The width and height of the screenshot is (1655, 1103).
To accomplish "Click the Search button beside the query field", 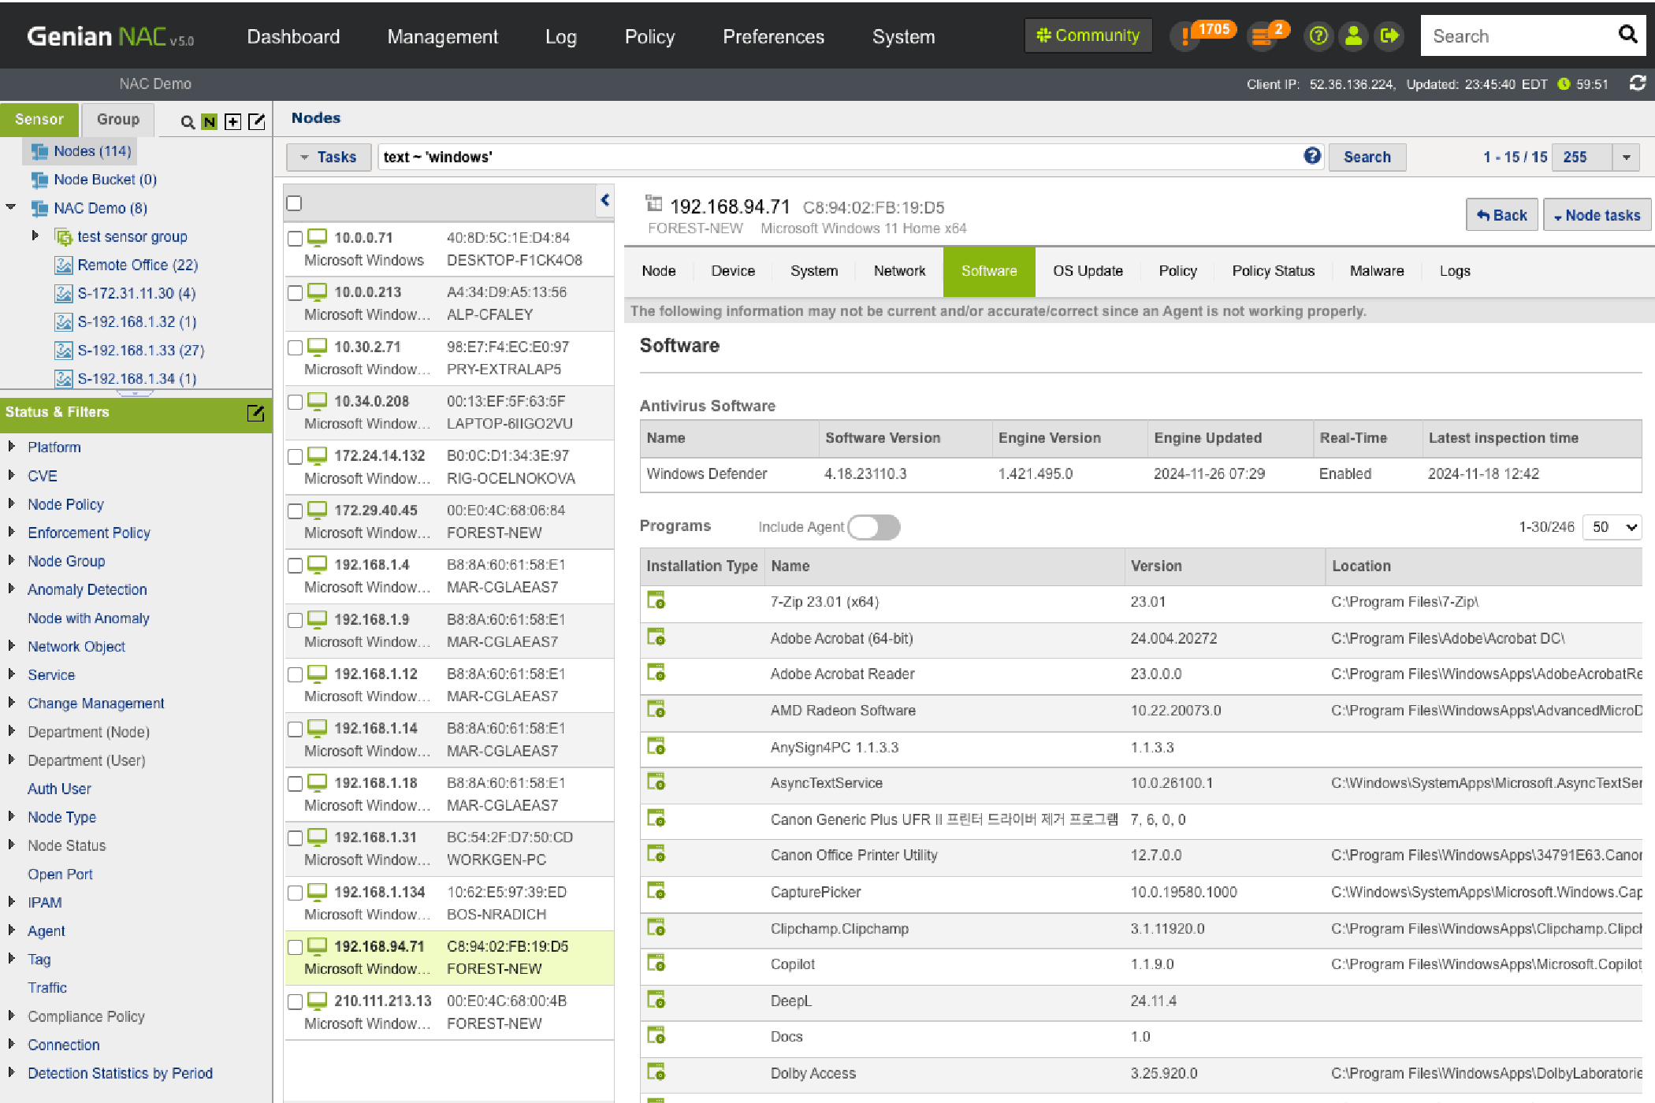I will [1367, 157].
